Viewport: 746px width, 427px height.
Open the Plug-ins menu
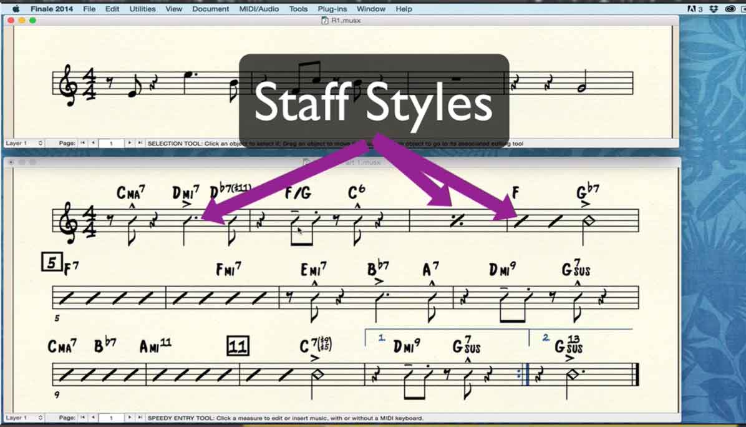332,9
